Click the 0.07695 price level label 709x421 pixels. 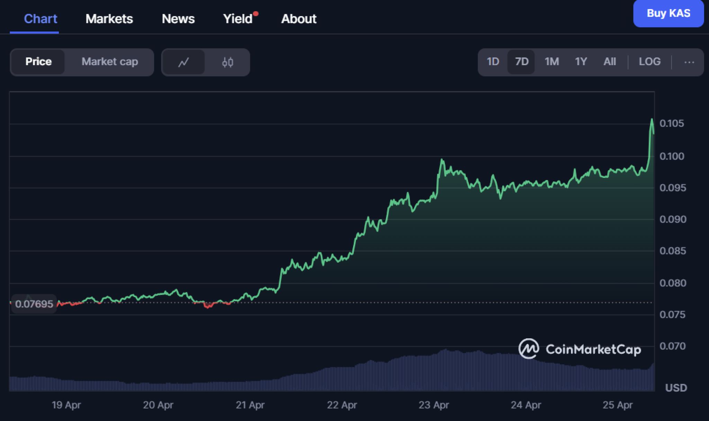pos(34,304)
